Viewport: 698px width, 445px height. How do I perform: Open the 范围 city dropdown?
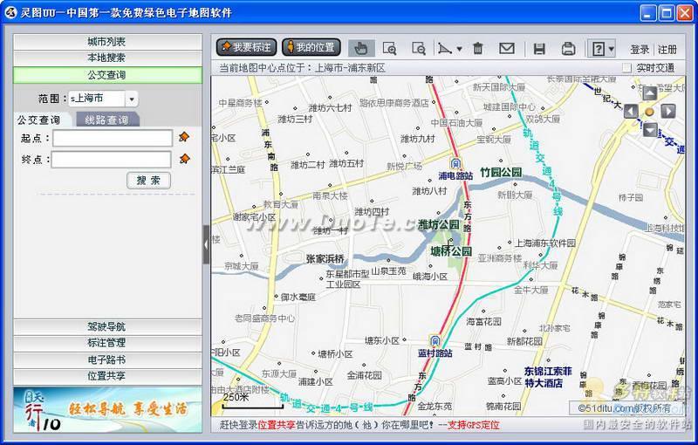[x=132, y=99]
